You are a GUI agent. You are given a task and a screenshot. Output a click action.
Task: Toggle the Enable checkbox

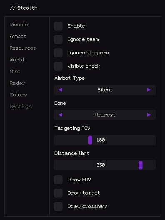click(58, 26)
